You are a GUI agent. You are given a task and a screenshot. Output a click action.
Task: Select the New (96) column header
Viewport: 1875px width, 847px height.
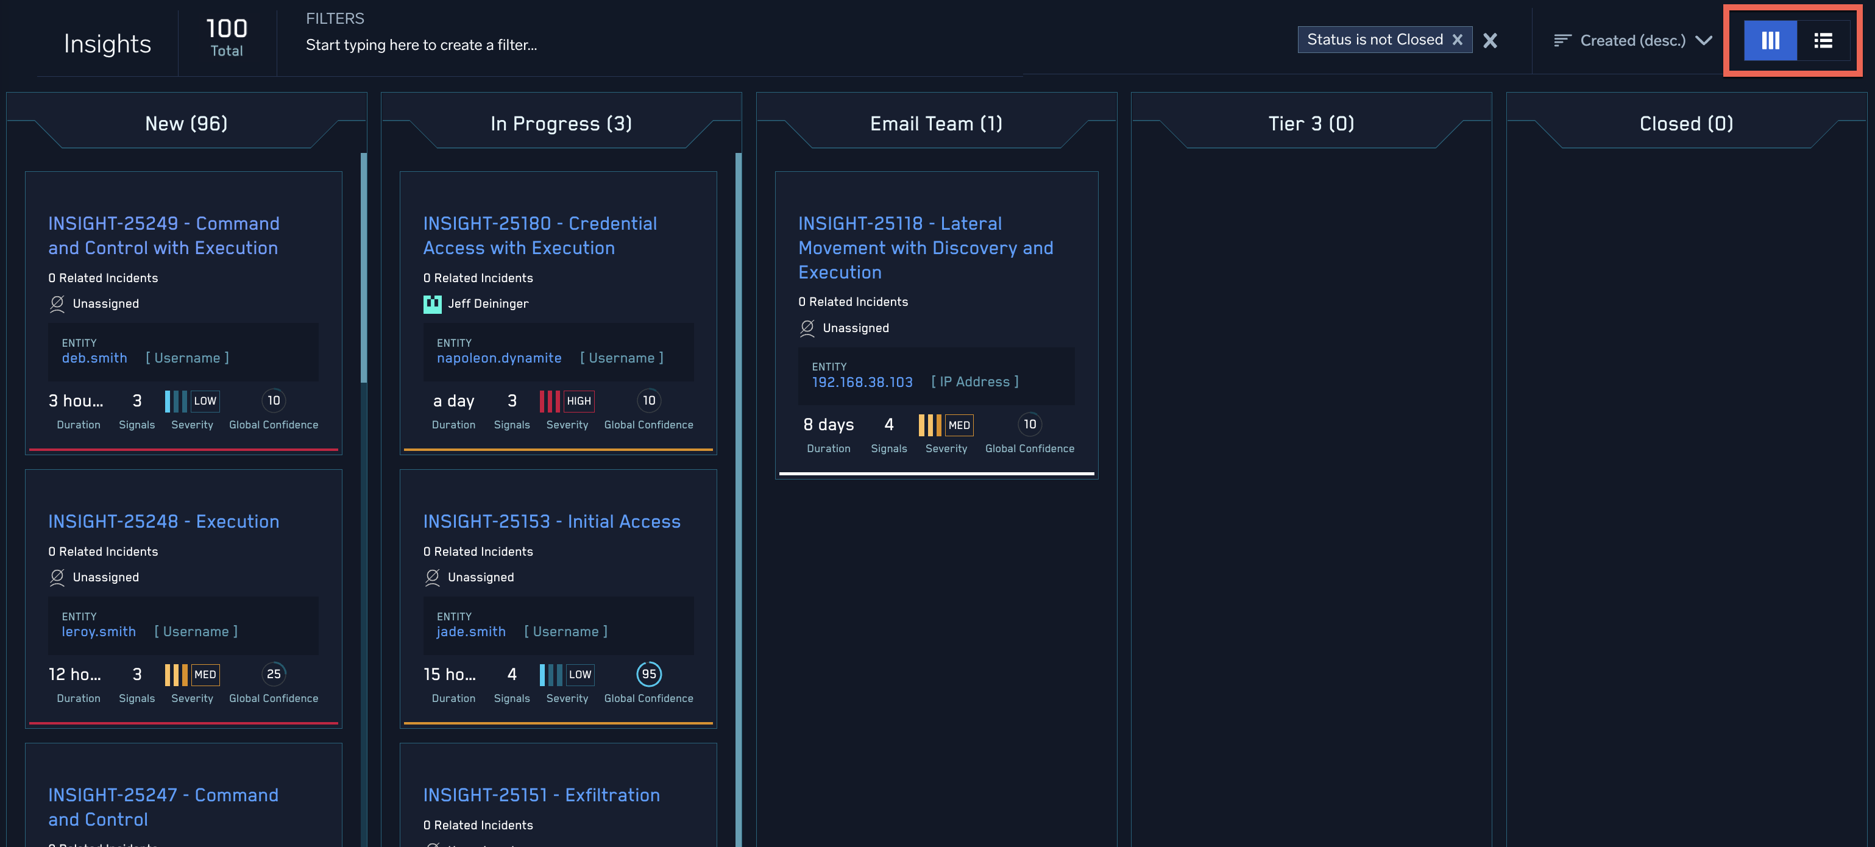tap(186, 124)
